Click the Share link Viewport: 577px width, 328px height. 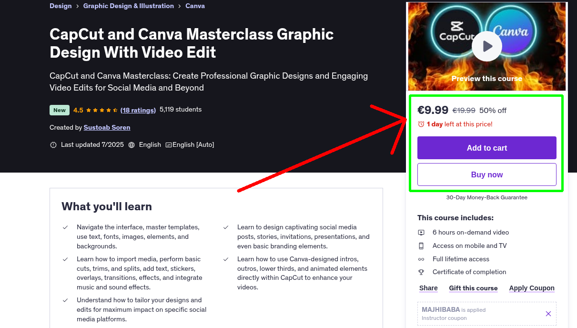[x=428, y=288]
